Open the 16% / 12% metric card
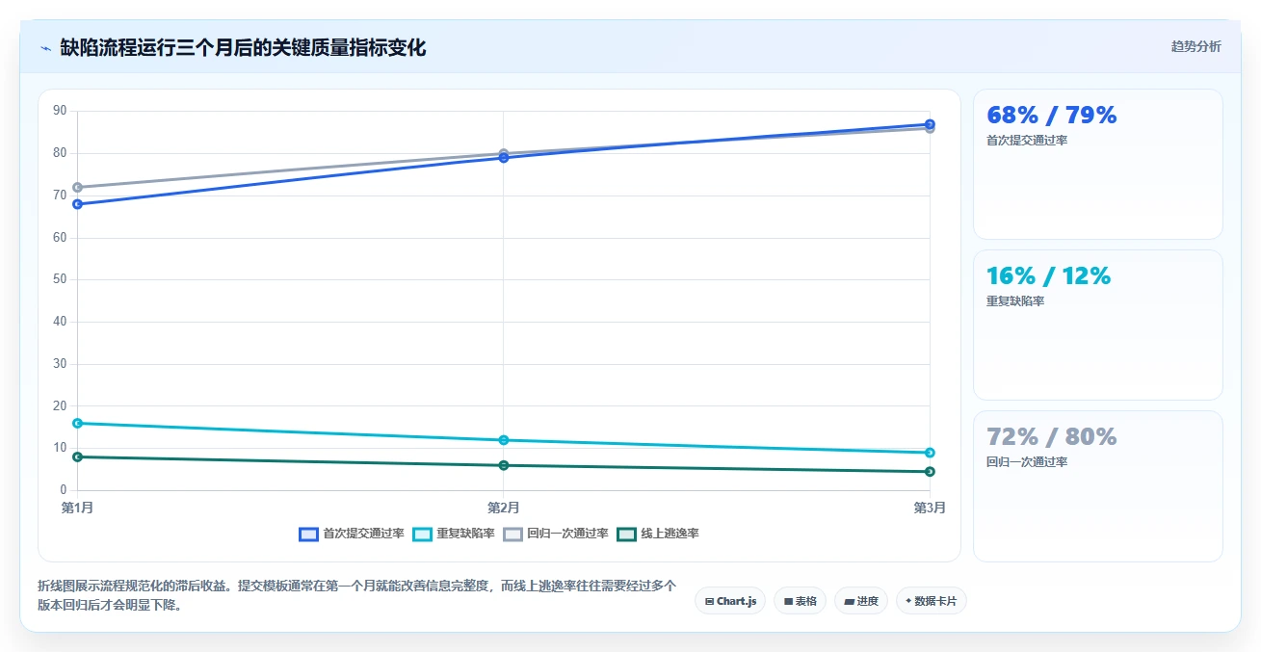 pos(1098,325)
